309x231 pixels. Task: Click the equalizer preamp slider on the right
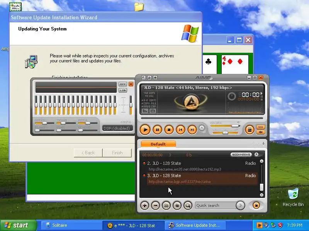131,105
